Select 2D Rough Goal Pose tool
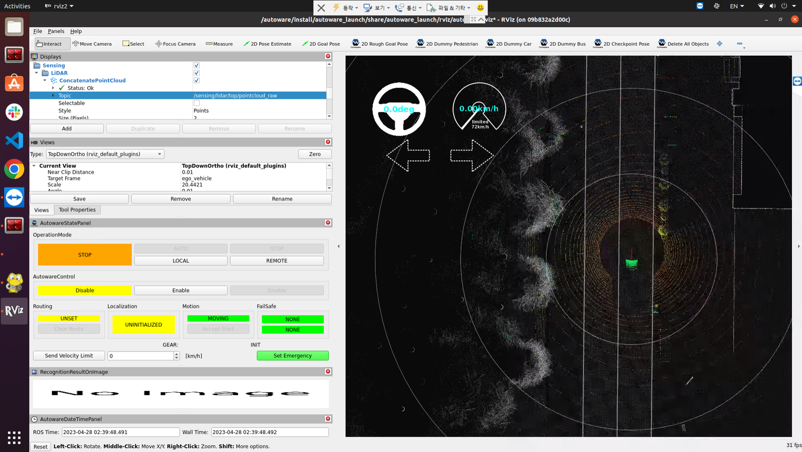The image size is (802, 452). (x=379, y=44)
